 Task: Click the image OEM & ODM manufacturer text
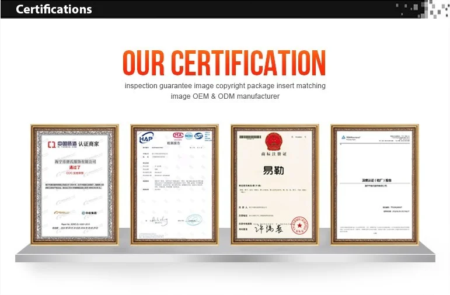pyautogui.click(x=225, y=96)
